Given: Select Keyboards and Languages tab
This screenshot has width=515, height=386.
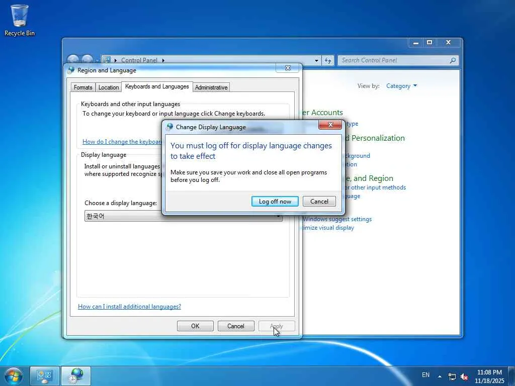Looking at the screenshot, I should tap(157, 86).
